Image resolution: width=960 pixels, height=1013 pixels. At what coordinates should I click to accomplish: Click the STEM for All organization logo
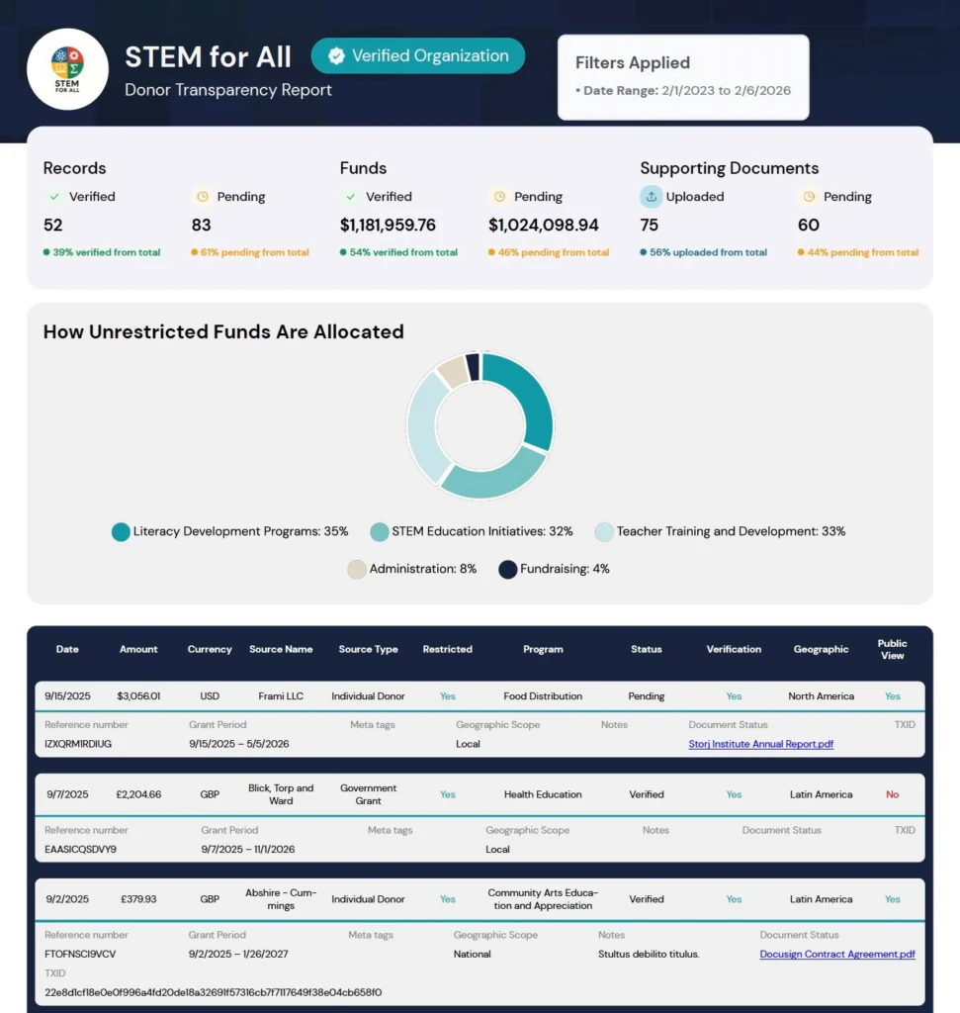point(67,68)
